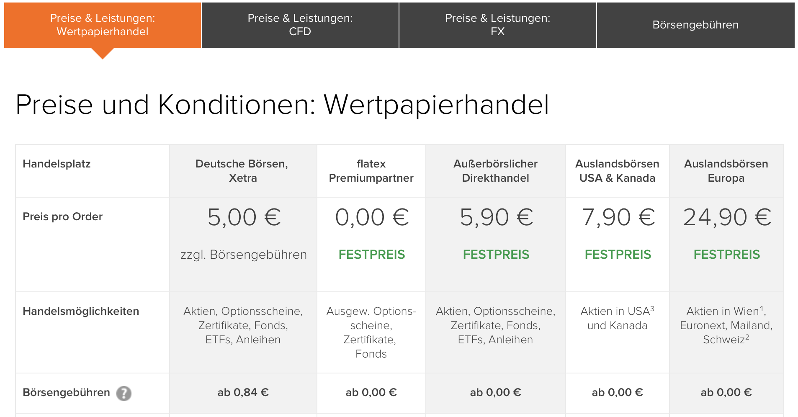Click the Außerbörslicher Direkthandel column header

click(496, 171)
